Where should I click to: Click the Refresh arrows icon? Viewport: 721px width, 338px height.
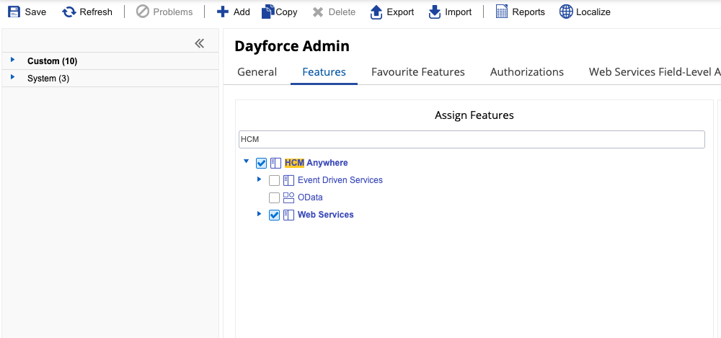click(x=69, y=12)
